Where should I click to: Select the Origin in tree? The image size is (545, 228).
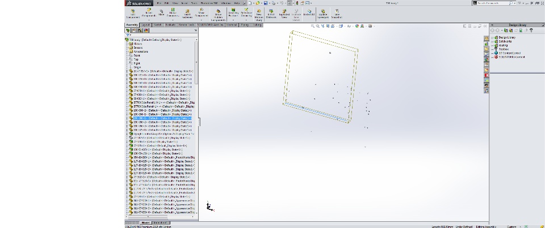click(x=137, y=67)
